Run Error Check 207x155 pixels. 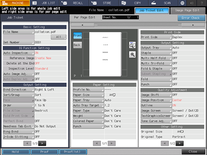pyautogui.click(x=191, y=18)
